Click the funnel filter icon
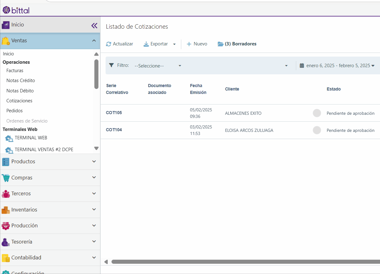Viewport: 380px width, 274px height. coord(112,65)
